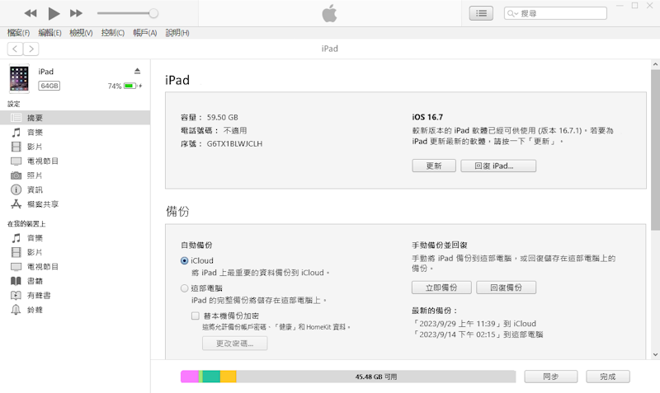Click the 立即備份 button
The width and height of the screenshot is (660, 393).
click(441, 288)
